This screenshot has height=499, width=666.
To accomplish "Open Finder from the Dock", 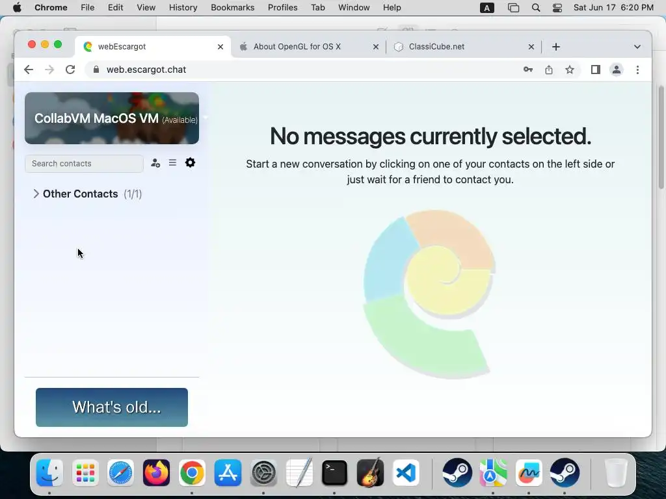I will click(x=49, y=473).
